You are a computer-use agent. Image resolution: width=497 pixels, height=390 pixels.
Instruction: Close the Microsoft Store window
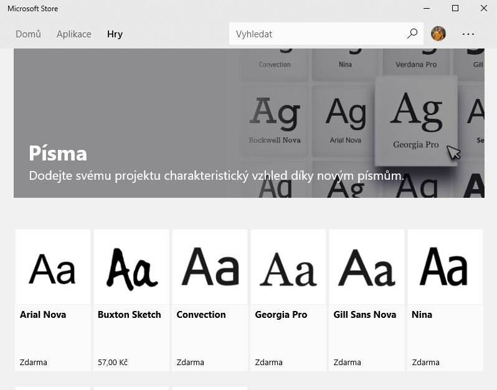(x=484, y=8)
